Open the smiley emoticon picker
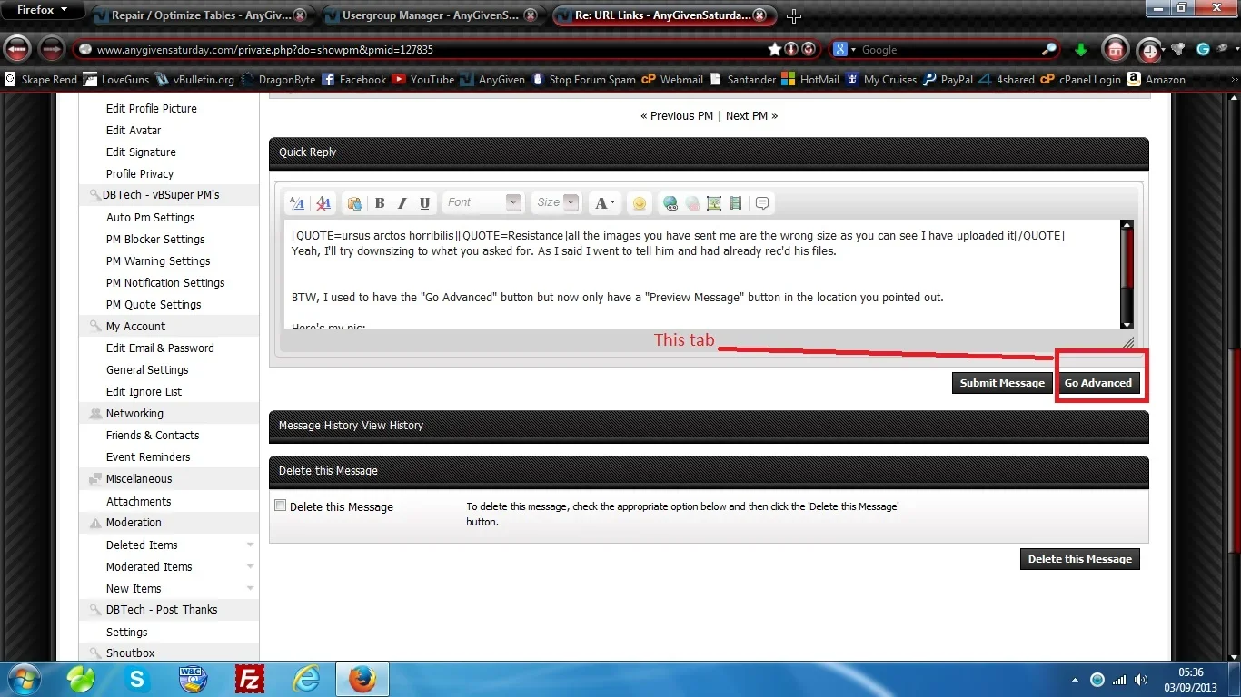Screen dimensions: 1241x697 click(640, 203)
